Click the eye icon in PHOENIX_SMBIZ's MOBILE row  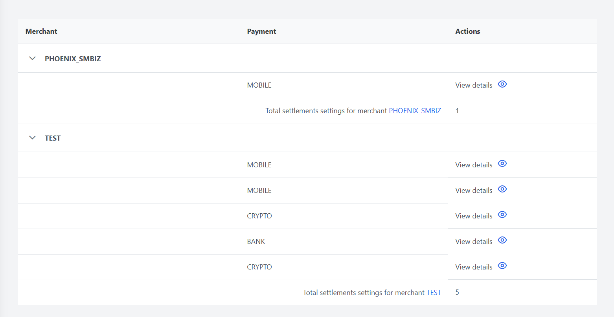[502, 84]
